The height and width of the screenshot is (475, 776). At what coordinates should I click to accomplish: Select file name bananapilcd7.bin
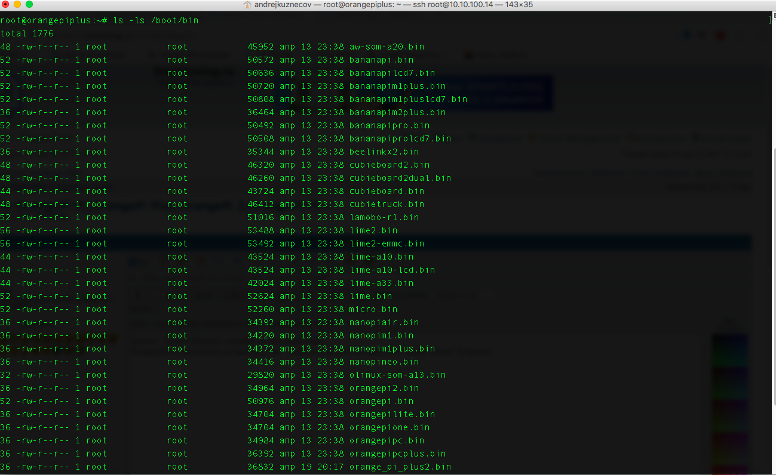[392, 73]
